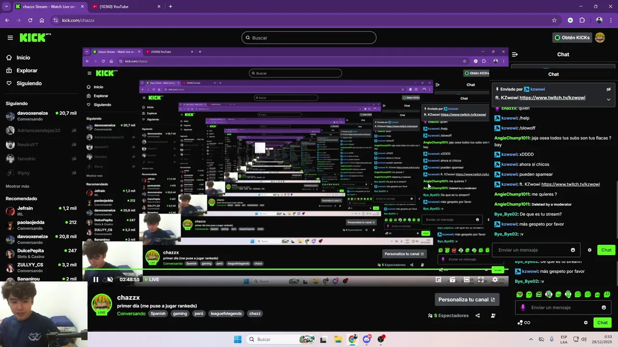This screenshot has width=618, height=347.
Task: Focus the Kick Buscar search field
Action: [309, 38]
